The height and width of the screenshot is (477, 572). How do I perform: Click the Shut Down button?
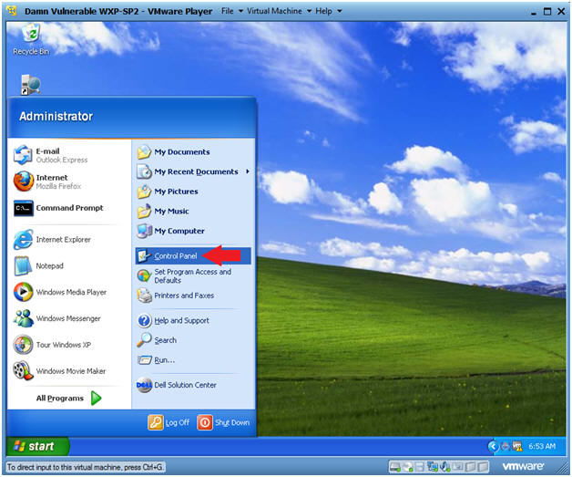(x=224, y=422)
